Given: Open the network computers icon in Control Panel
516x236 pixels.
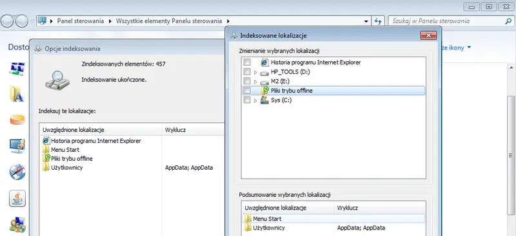Looking at the screenshot, I should (17, 69).
